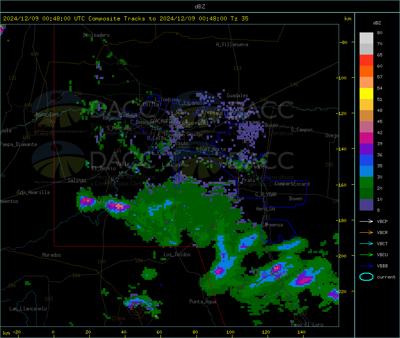Click the dark green 10-20 dBZ swatch
The image size is (400, 338).
[366, 193]
